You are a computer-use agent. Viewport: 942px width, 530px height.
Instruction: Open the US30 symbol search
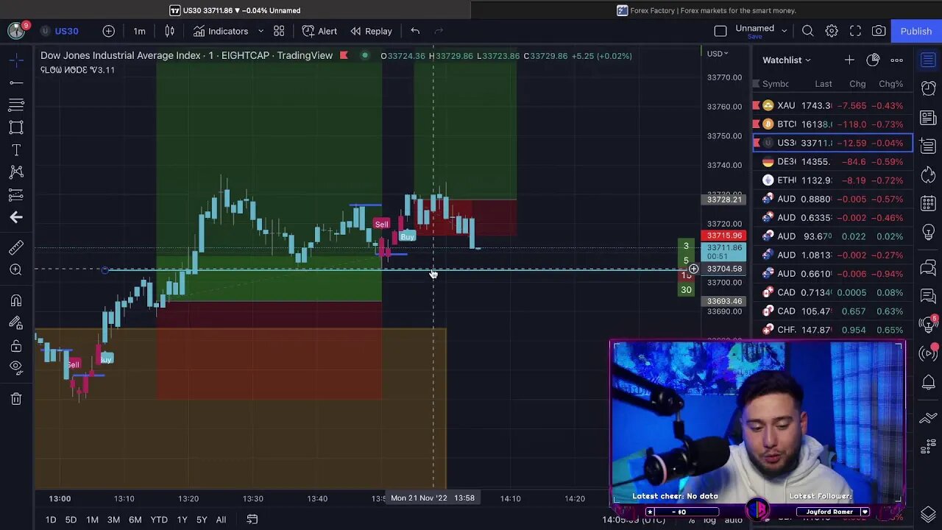(60, 31)
